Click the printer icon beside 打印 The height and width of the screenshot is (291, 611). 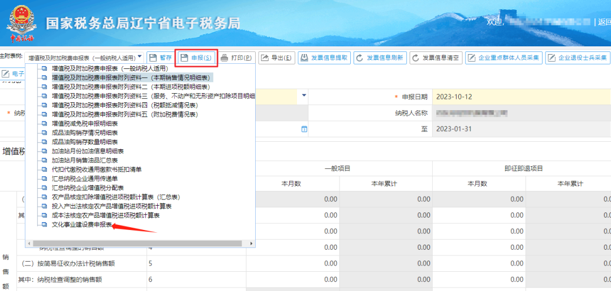click(225, 58)
